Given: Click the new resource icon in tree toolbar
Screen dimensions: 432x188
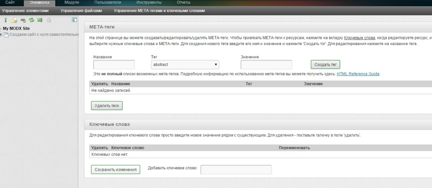Looking at the screenshot, I should pyautogui.click(x=14, y=21).
